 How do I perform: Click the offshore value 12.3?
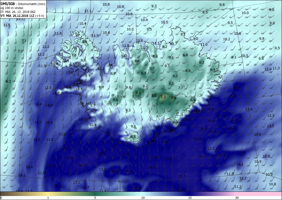pyautogui.click(x=271, y=115)
